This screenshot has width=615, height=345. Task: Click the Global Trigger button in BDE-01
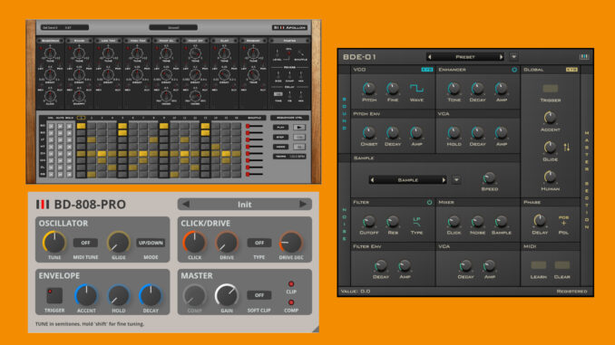coord(551,89)
